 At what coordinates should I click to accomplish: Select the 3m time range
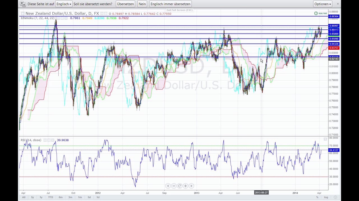click(70, 197)
